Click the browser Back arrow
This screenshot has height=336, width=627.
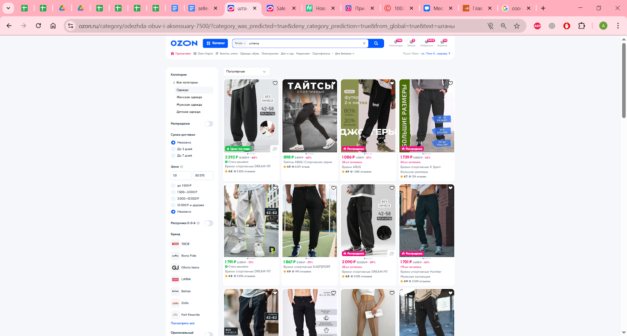click(9, 26)
